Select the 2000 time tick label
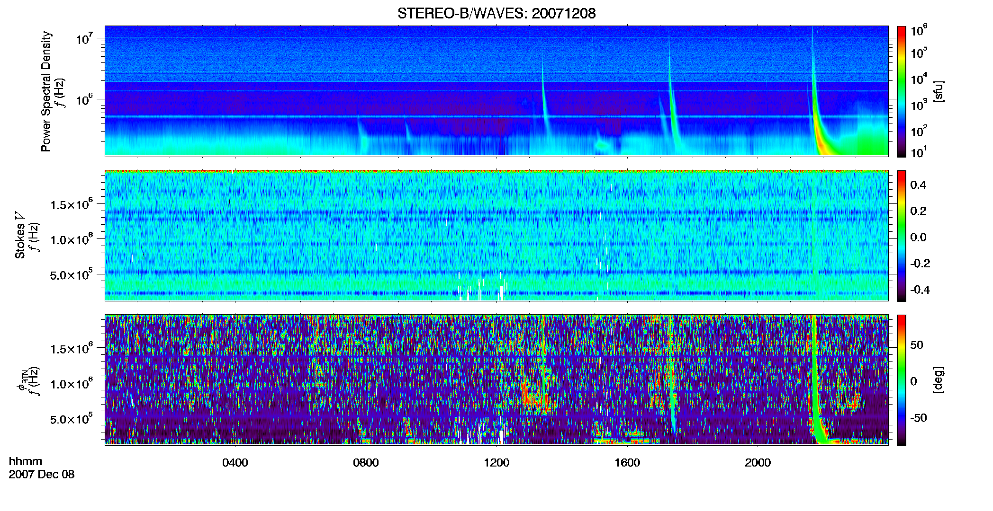Image resolution: width=993 pixels, height=511 pixels. point(758,463)
